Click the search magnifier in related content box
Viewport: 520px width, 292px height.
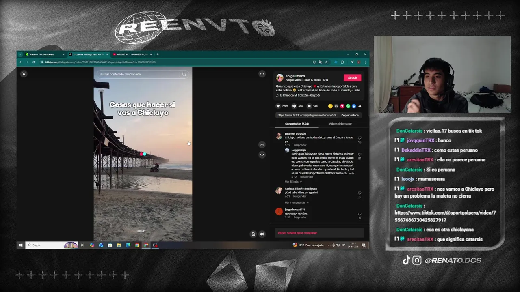point(184,74)
